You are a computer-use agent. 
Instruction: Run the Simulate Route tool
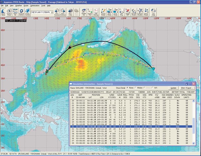coord(134,12)
